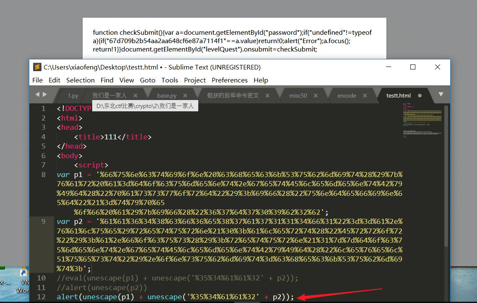The width and height of the screenshot is (477, 303).
Task: Switch to the encode tab
Action: click(347, 96)
